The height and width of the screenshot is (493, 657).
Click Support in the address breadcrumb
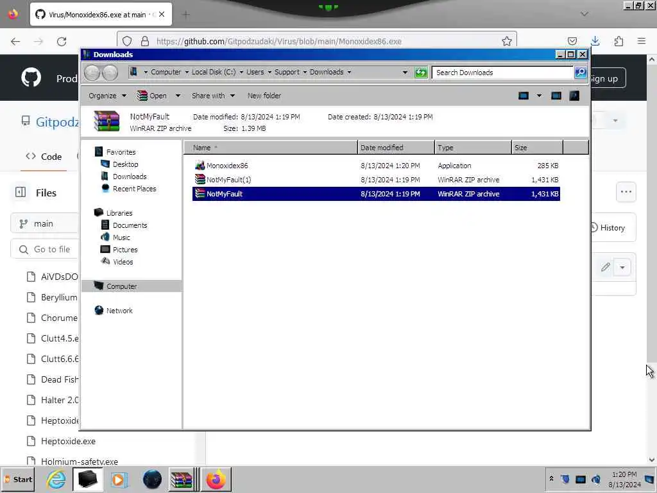pos(287,72)
